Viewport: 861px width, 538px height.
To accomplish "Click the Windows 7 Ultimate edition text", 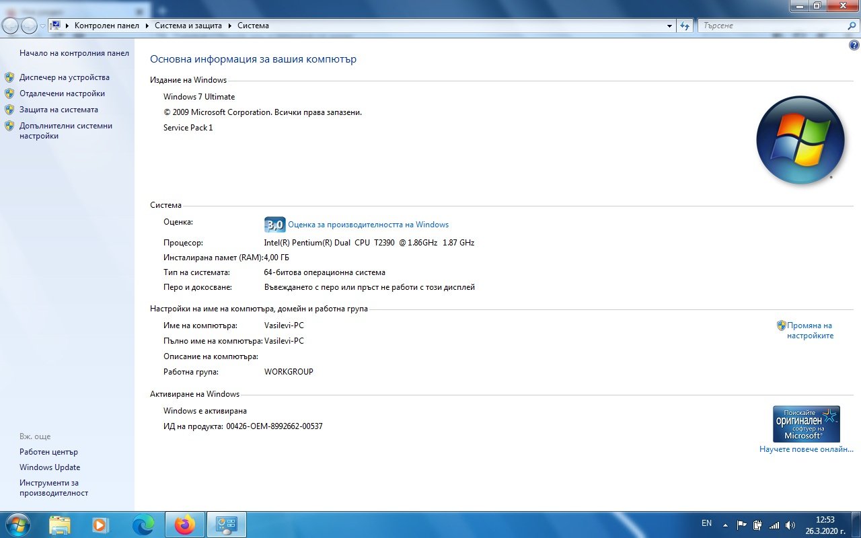I will coord(199,97).
